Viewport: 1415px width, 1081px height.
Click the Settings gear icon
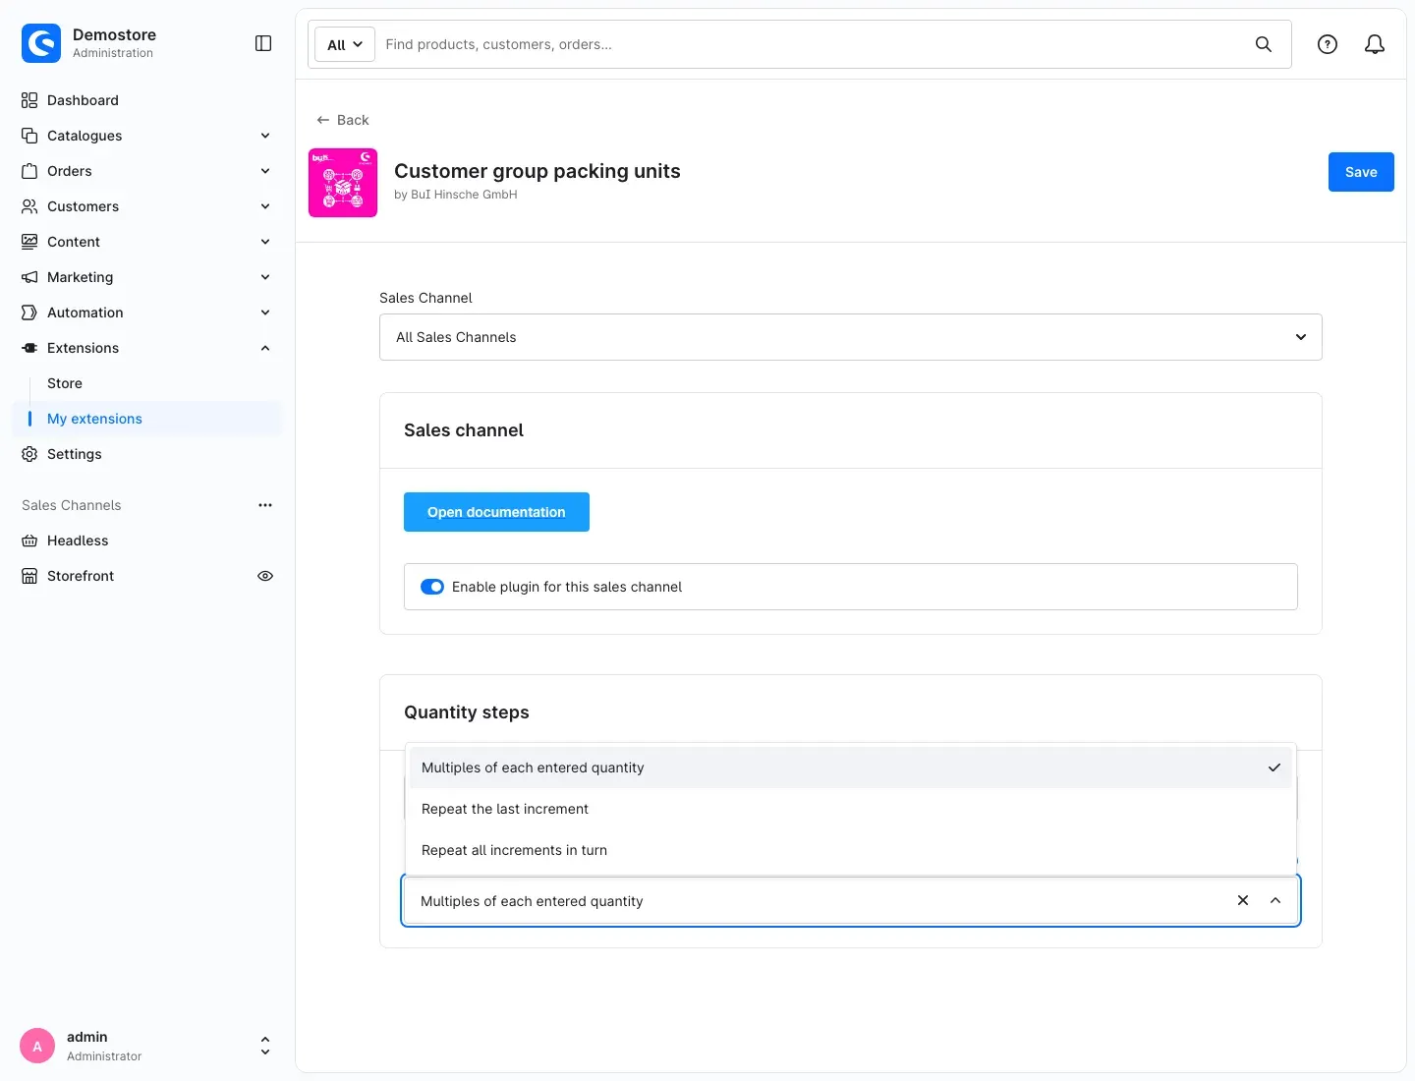(29, 454)
